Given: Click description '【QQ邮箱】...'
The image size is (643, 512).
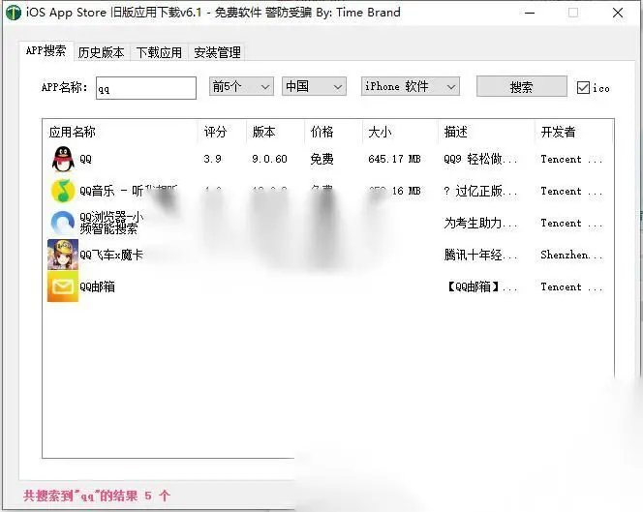Looking at the screenshot, I should point(480,286).
